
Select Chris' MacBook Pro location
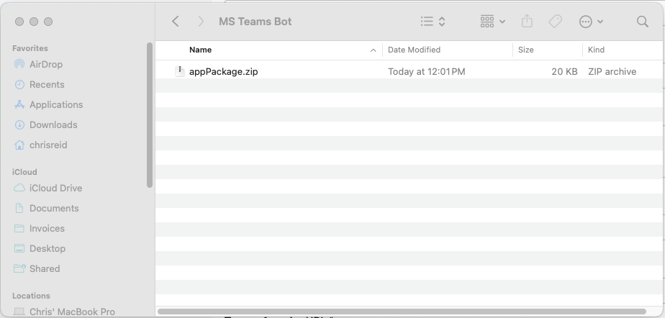(x=72, y=312)
